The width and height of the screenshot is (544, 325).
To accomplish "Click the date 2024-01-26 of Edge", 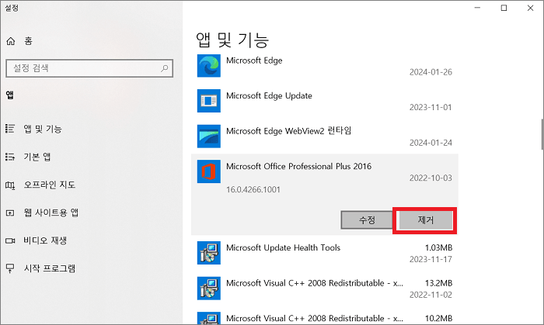I will [431, 72].
